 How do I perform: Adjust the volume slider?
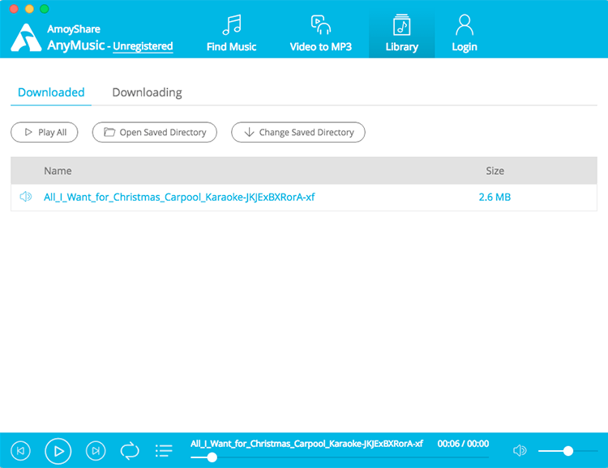pos(568,451)
